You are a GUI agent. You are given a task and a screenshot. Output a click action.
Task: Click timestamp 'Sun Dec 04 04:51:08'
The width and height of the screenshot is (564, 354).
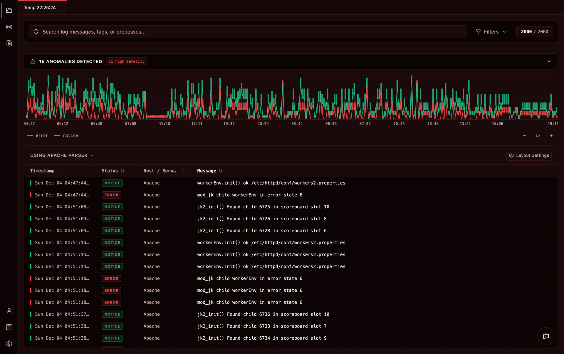click(x=62, y=207)
